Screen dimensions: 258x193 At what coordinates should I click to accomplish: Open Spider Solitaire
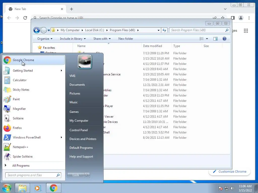(x=34, y=157)
